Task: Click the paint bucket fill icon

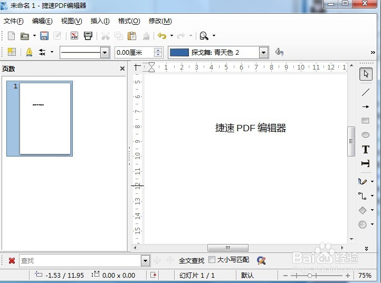Action: tap(279, 52)
